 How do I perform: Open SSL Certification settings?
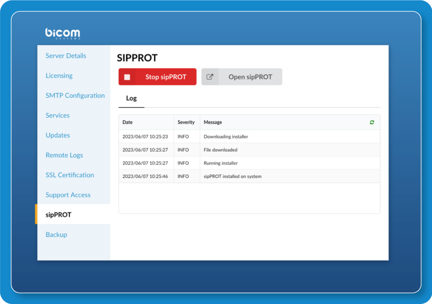click(70, 175)
